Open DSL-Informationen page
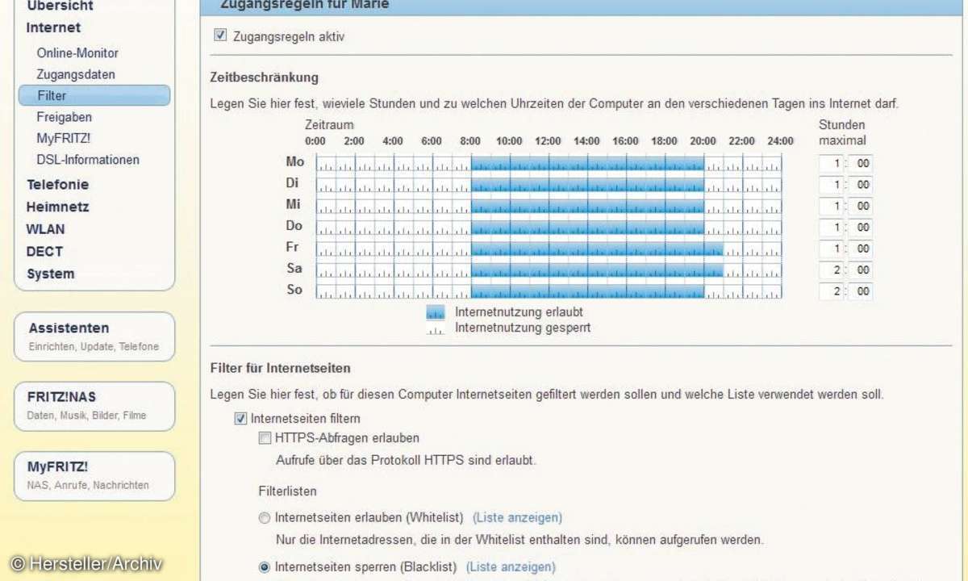968x581 pixels. (88, 160)
